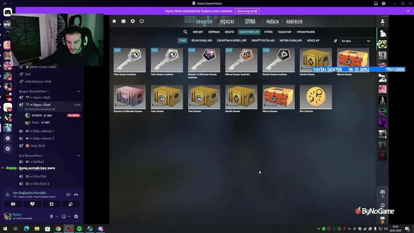Open the mail invites icon in CS2 sidebar
Viewport: 414px width, 233px height.
383,218
